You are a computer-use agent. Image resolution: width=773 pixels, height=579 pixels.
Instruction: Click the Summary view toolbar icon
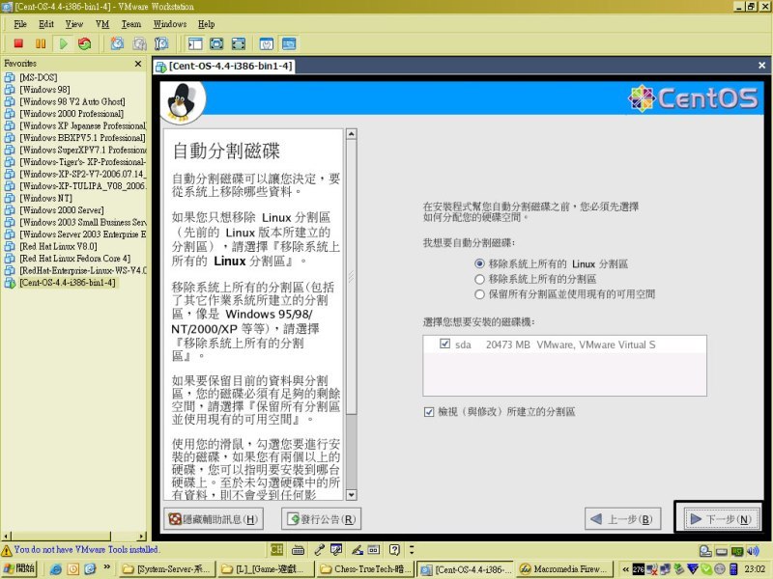267,43
